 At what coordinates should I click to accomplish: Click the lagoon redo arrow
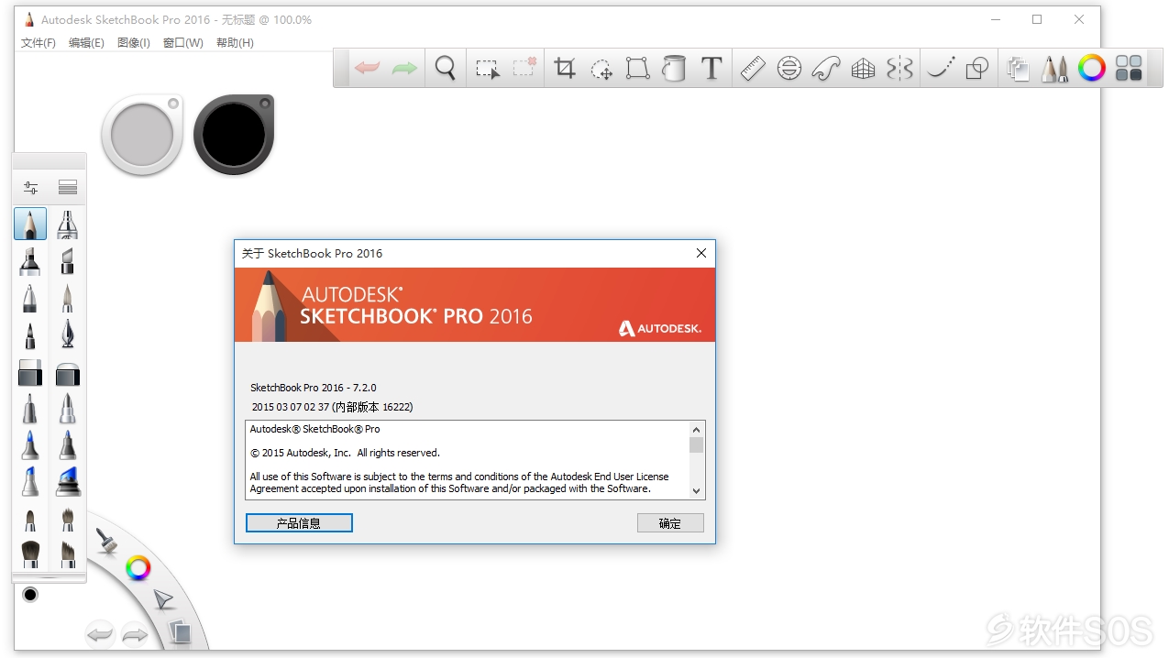pyautogui.click(x=135, y=634)
